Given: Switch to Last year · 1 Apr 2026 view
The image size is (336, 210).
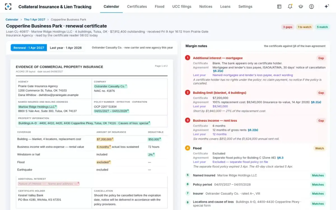Looking at the screenshot, I should [66, 48].
